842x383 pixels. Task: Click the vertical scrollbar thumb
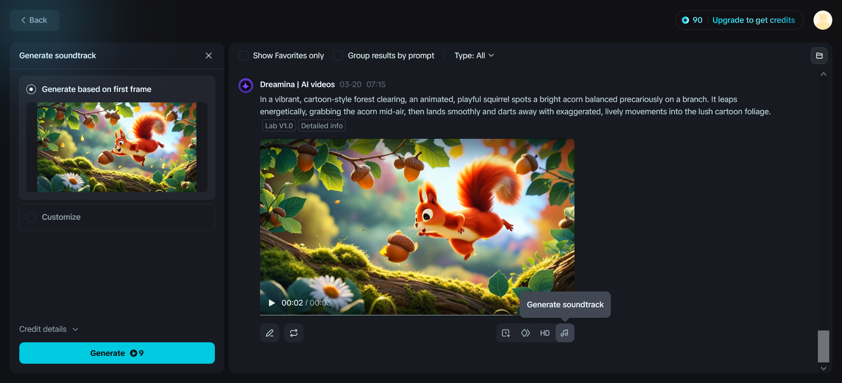[824, 346]
